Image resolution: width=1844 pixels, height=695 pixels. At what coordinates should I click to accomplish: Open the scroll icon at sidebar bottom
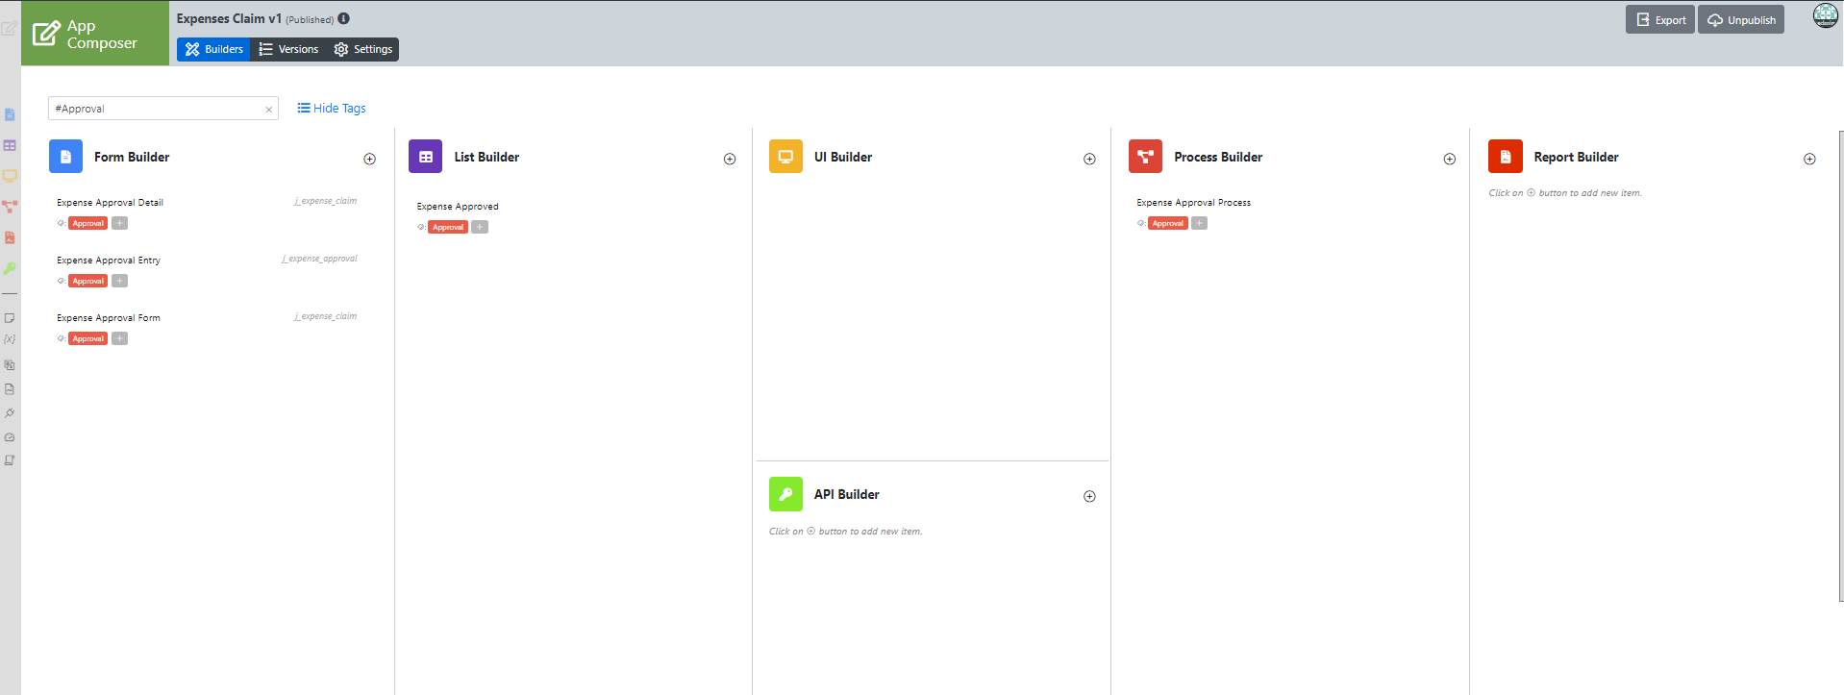pyautogui.click(x=10, y=460)
